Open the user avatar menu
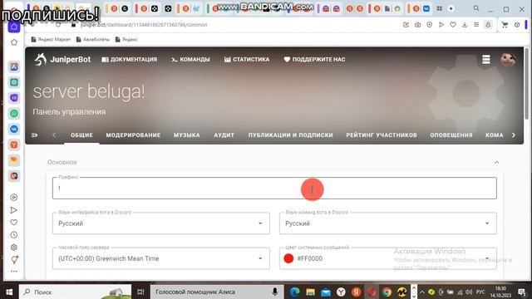Screen dimensions: 532x299 (508, 59)
